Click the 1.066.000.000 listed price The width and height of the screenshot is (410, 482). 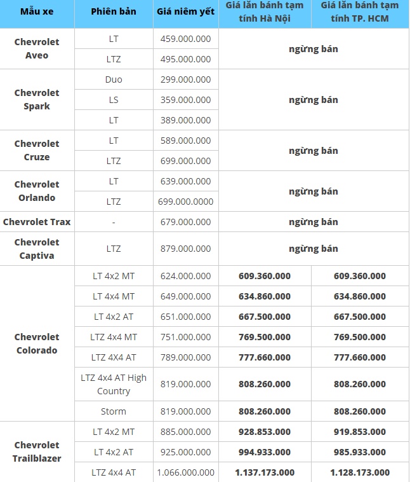[185, 472]
